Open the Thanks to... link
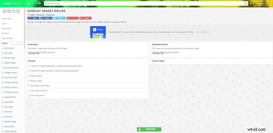This screenshot has width=273, height=133. coord(51,15)
